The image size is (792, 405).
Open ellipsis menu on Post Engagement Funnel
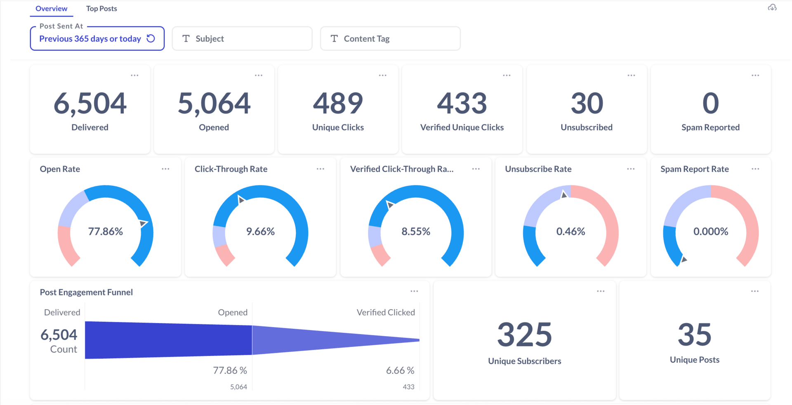click(x=414, y=291)
